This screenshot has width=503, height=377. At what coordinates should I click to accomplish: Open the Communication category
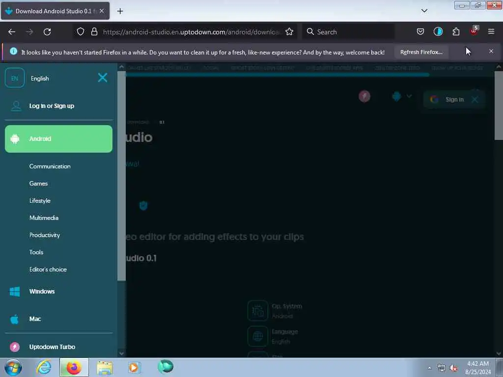50,166
